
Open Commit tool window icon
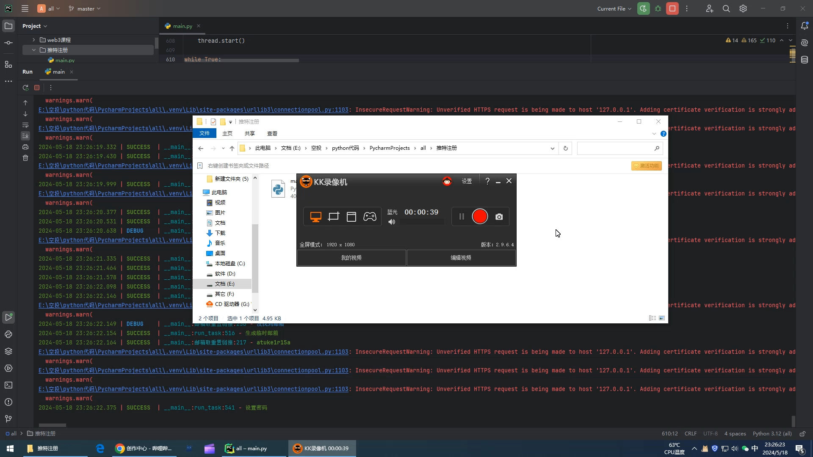click(8, 43)
